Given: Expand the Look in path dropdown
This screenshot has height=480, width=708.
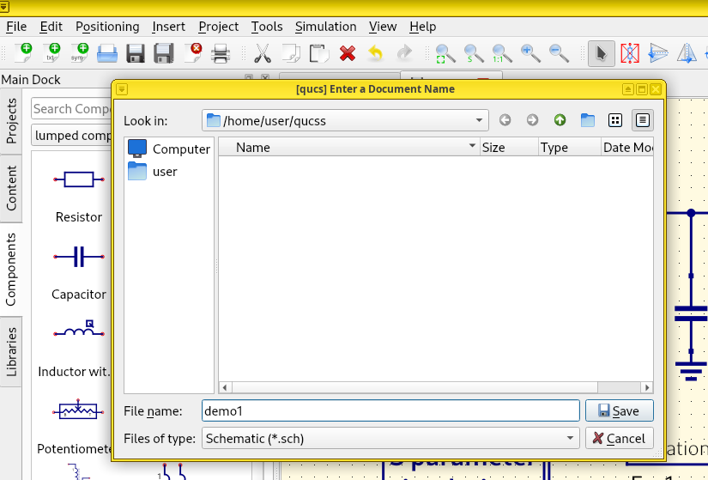Looking at the screenshot, I should [479, 120].
